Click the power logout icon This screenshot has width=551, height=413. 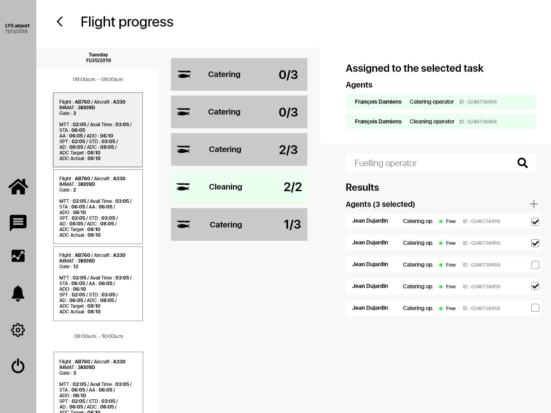[18, 366]
